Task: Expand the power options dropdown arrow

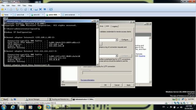Action: [x=6, y=9]
